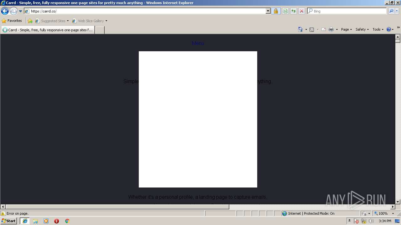Click the Bing search box
The image size is (401, 225).
tap(347, 11)
